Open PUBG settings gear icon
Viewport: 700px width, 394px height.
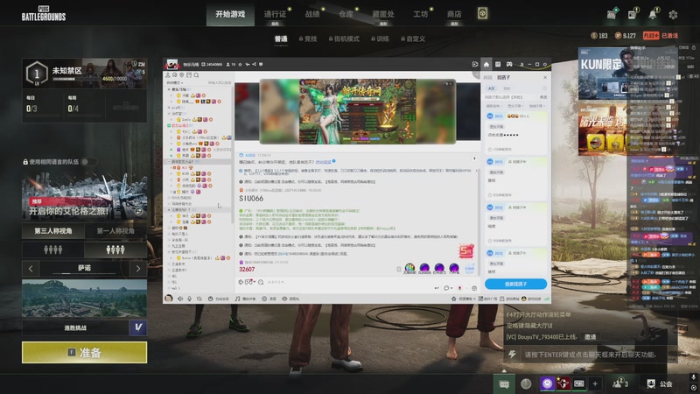[x=673, y=15]
